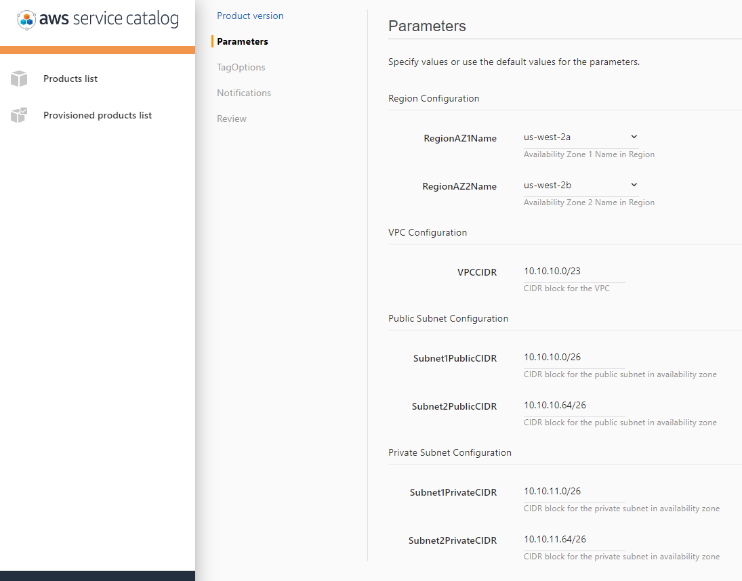Click the Subnet2PrivateCIDR label
Viewport: 742px width, 581px height.
(x=453, y=541)
